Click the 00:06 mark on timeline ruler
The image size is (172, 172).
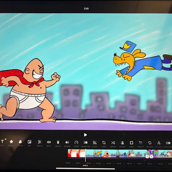pyautogui.click(x=99, y=163)
